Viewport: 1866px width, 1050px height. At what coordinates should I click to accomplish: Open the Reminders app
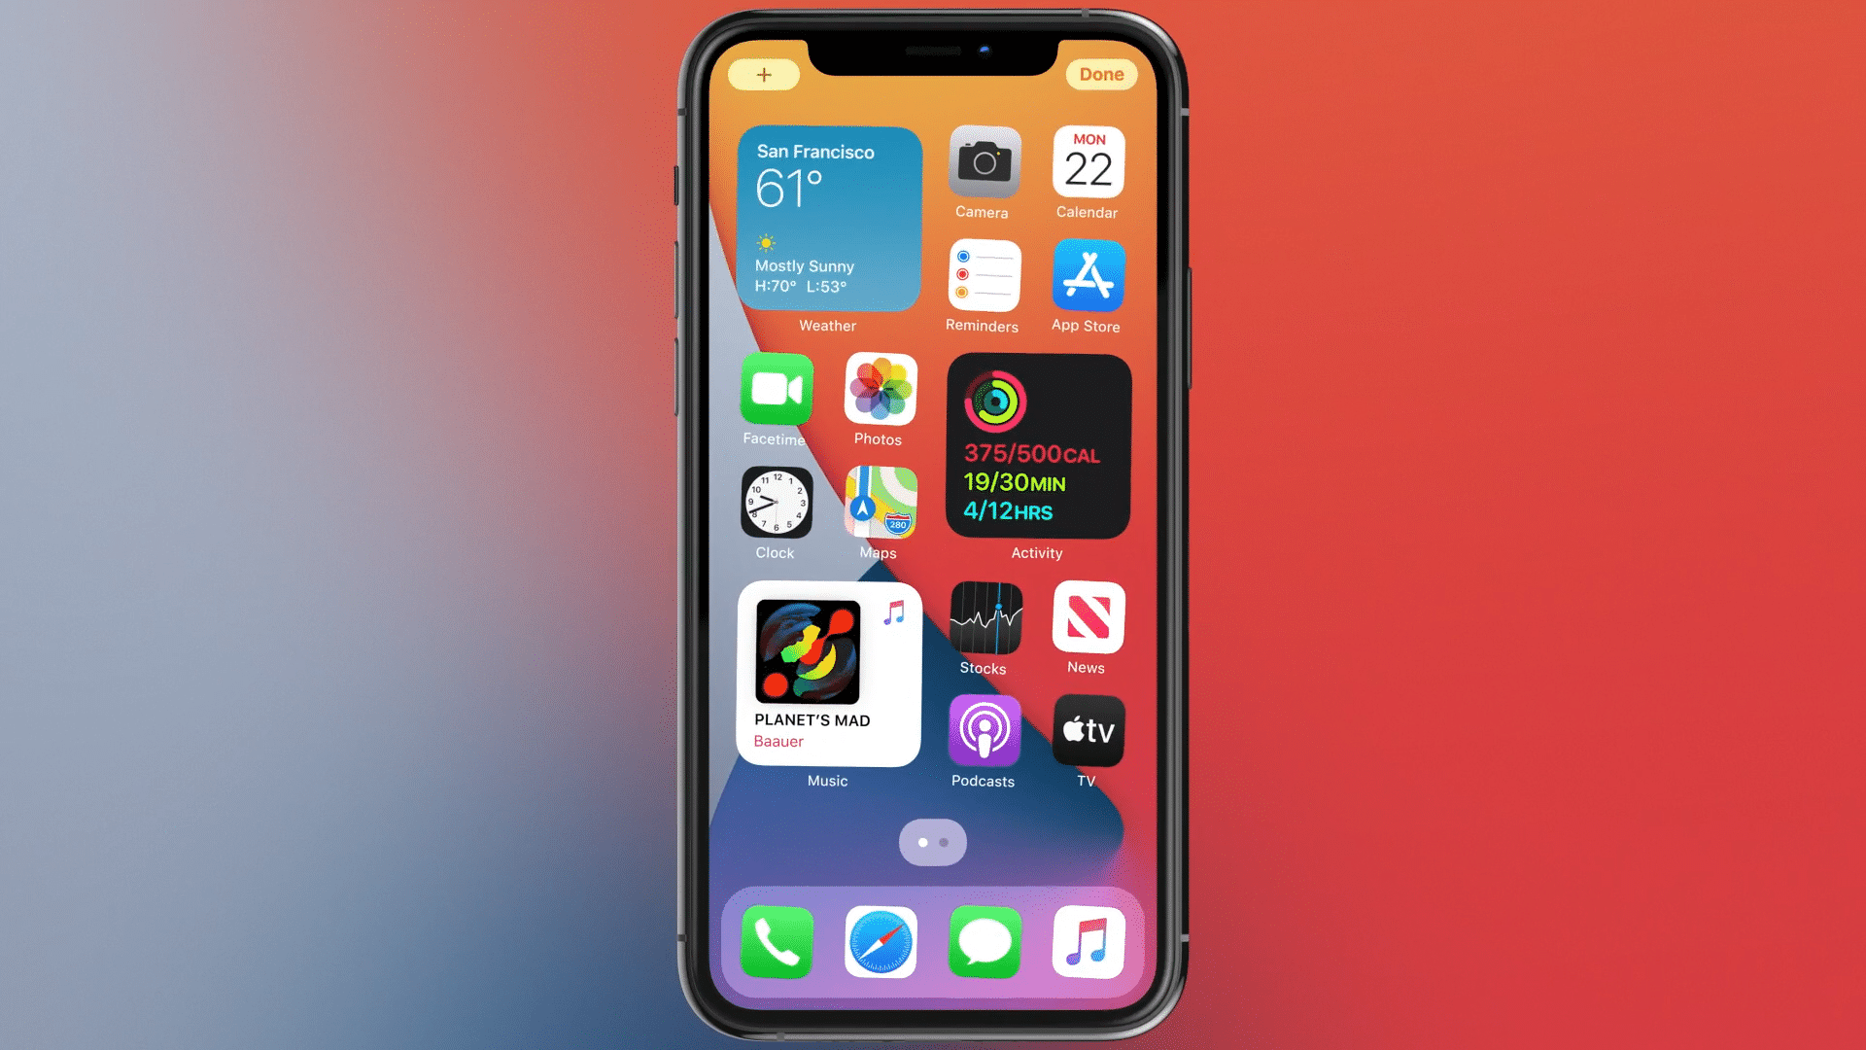click(983, 278)
